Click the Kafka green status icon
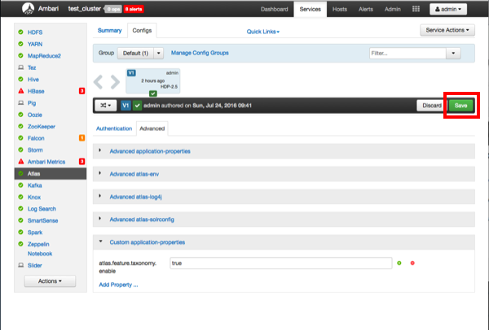The height and width of the screenshot is (330, 489). click(21, 185)
